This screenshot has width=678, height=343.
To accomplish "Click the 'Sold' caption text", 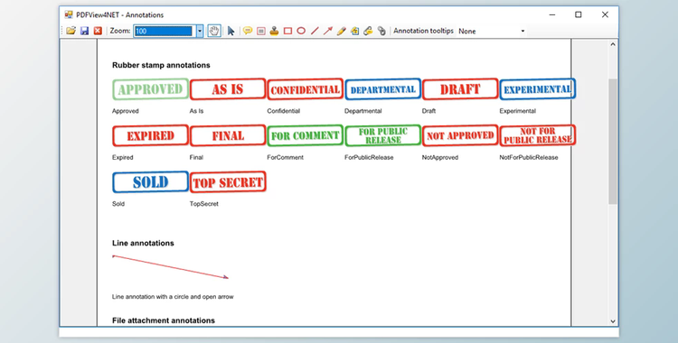I will (118, 204).
